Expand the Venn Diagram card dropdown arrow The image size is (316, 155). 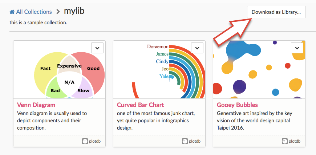97,48
